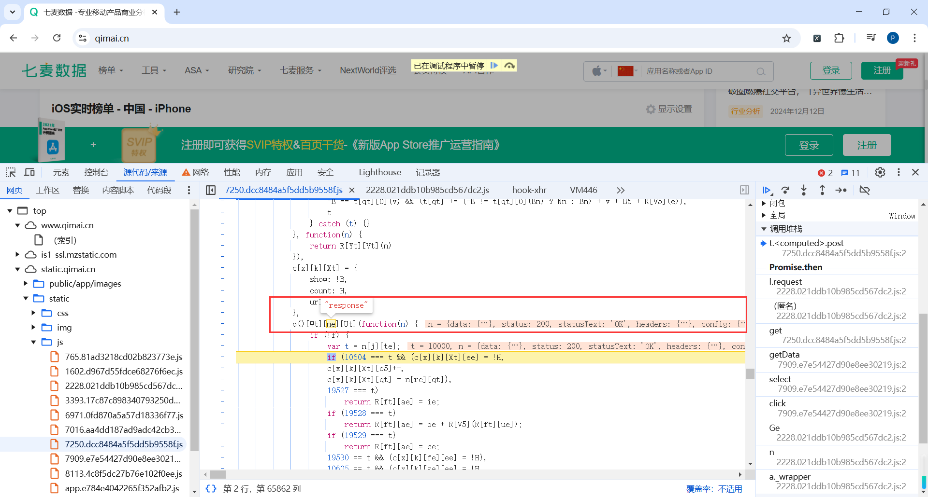Click the site information icon in address bar

(83, 38)
